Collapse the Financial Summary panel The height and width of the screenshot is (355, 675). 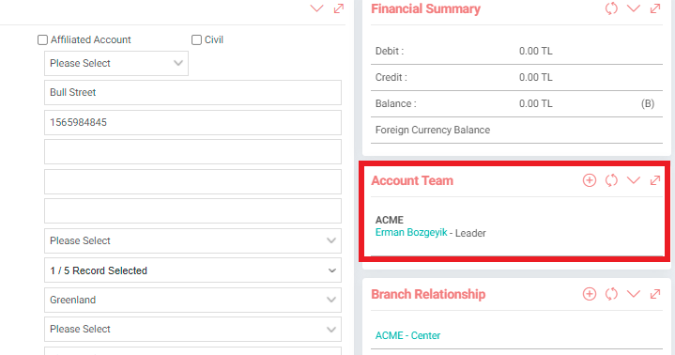pyautogui.click(x=634, y=8)
